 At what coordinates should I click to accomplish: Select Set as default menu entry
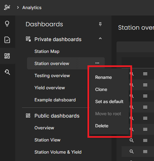point(109,101)
